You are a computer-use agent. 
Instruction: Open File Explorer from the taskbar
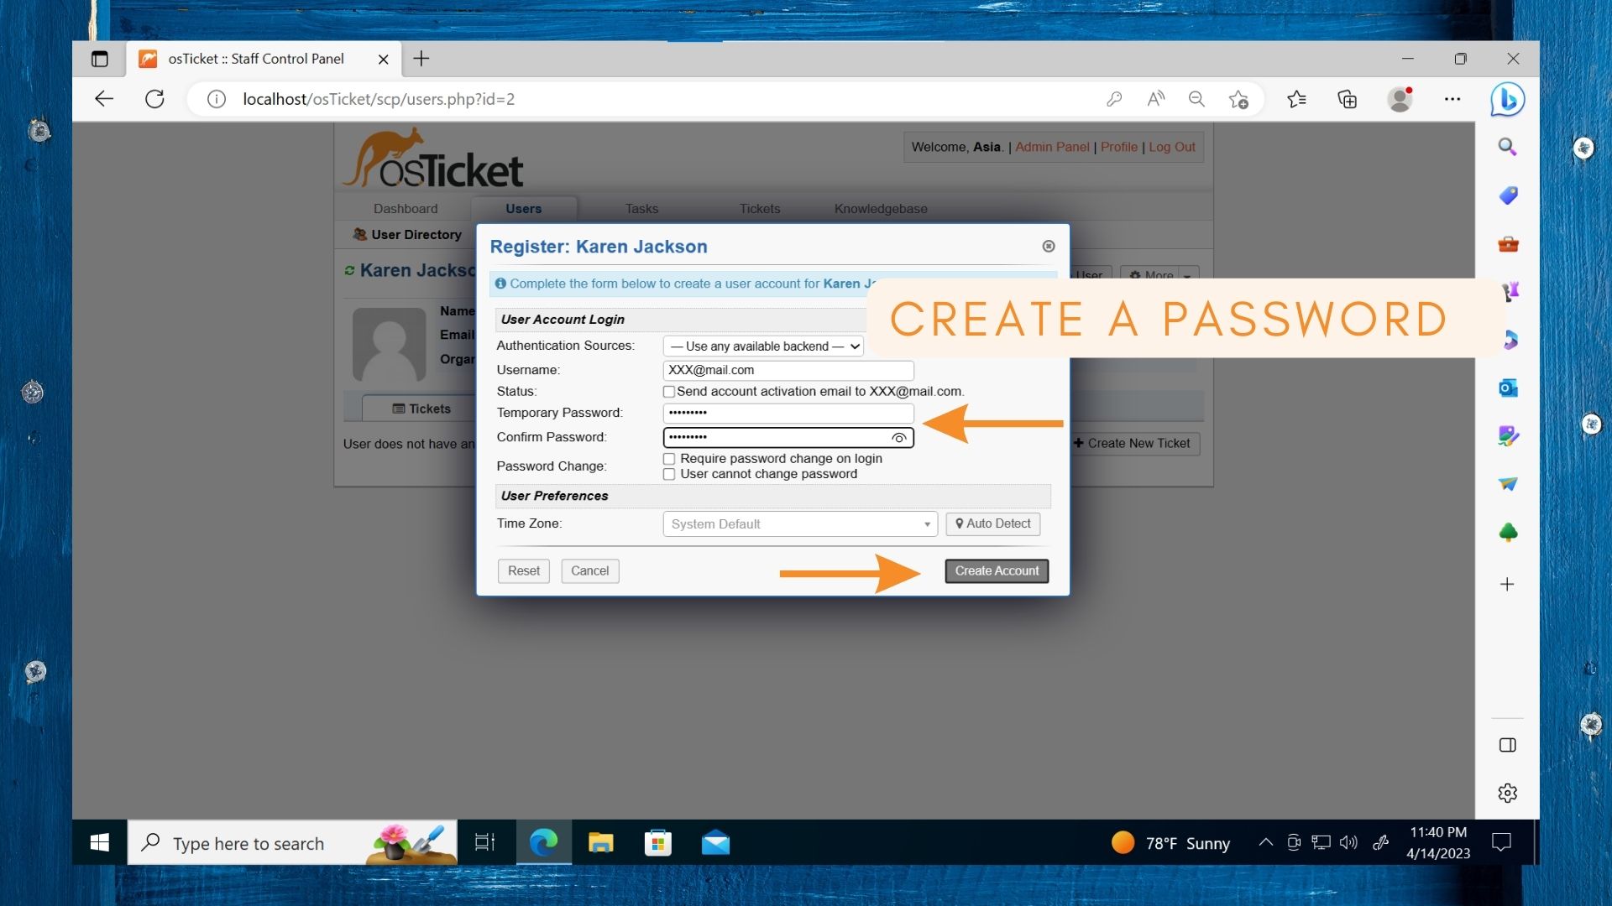(600, 842)
